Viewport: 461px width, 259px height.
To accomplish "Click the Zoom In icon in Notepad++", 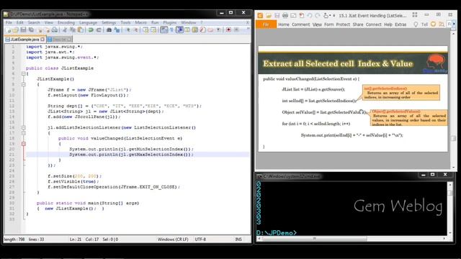I will 128,29.
